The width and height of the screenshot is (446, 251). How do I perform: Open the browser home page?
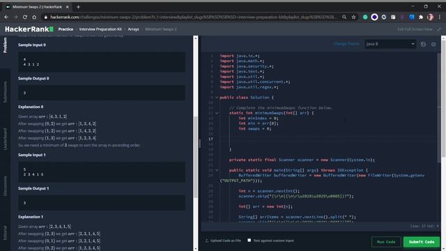point(34,17)
